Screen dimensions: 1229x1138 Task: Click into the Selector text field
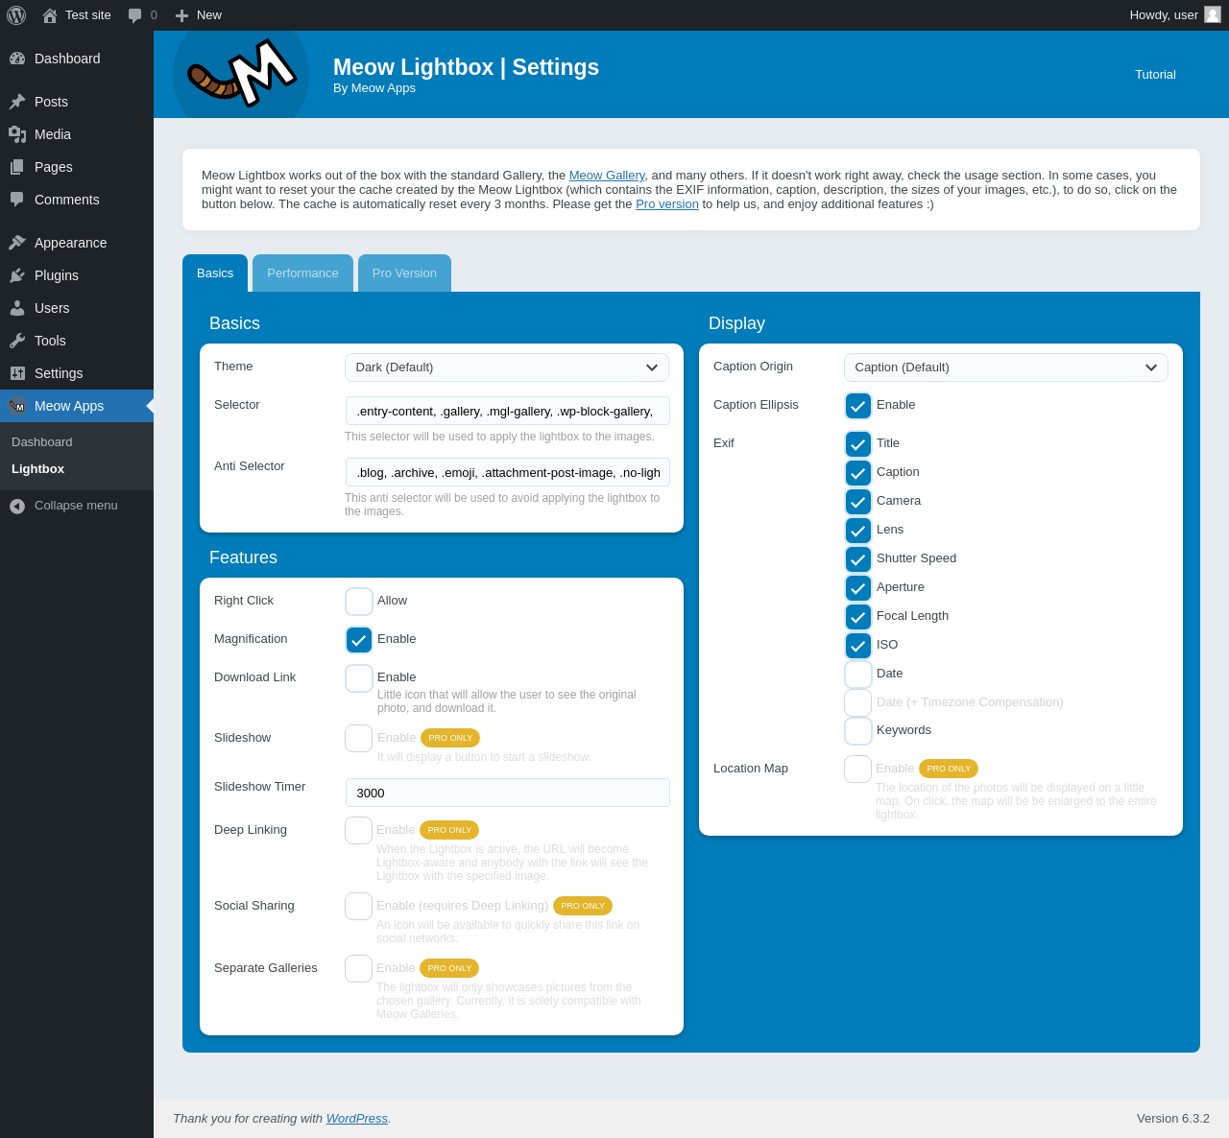[x=508, y=411]
